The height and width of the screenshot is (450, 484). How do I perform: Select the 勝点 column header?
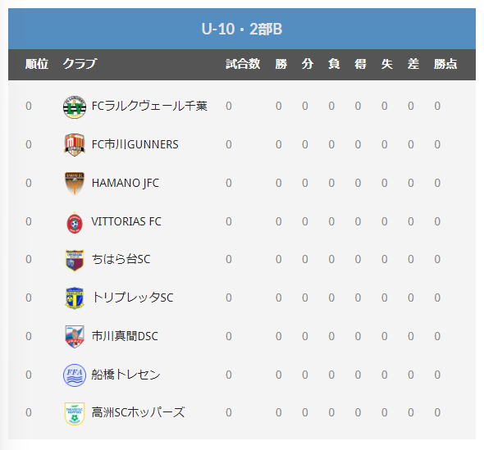click(445, 64)
